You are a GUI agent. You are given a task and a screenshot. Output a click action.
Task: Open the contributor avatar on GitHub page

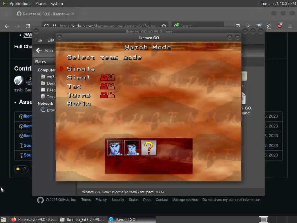tap(19, 80)
